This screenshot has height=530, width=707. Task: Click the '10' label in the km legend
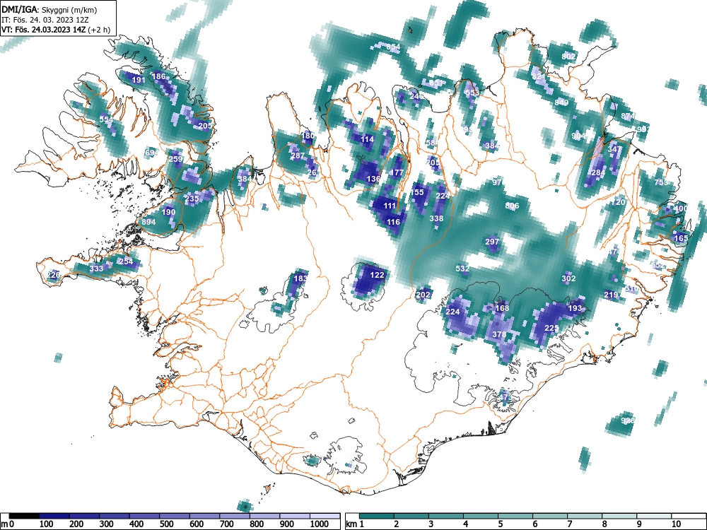click(676, 524)
